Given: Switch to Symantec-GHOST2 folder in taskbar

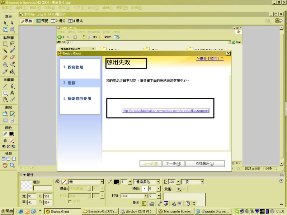Looking at the screenshot, I should (x=100, y=211).
